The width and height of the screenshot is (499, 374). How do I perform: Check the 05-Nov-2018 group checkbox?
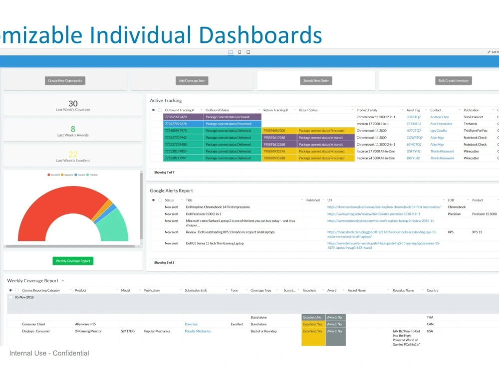(x=10, y=297)
